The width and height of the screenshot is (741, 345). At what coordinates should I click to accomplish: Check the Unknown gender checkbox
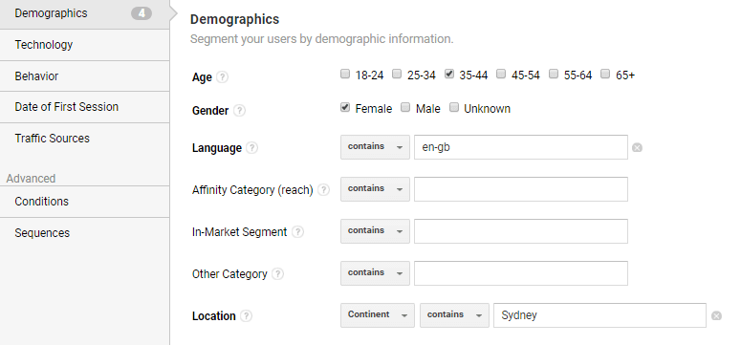point(454,107)
